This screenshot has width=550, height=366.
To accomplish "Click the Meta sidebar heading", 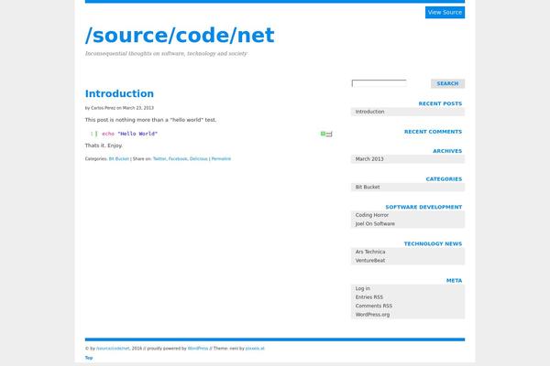I will click(454, 281).
